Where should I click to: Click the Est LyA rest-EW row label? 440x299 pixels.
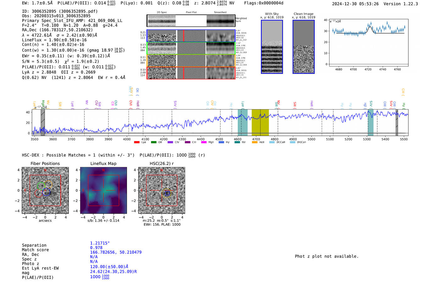point(40,268)
